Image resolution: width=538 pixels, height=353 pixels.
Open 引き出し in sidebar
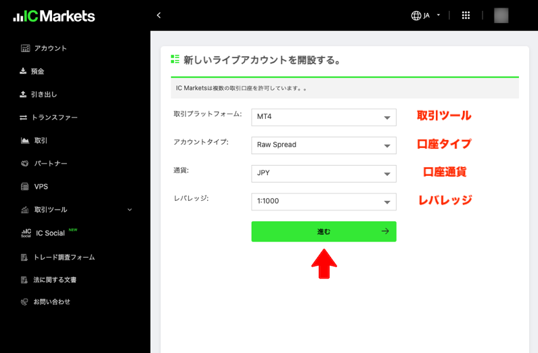pyautogui.click(x=44, y=94)
